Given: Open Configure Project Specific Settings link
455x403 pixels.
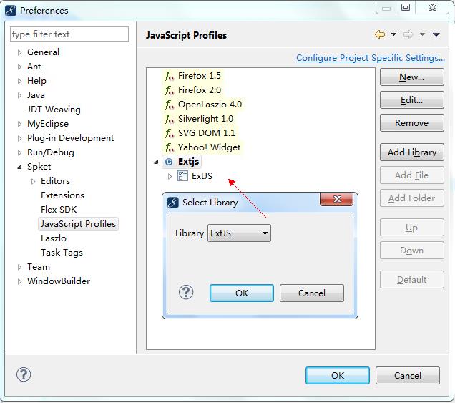Looking at the screenshot, I should pos(370,58).
